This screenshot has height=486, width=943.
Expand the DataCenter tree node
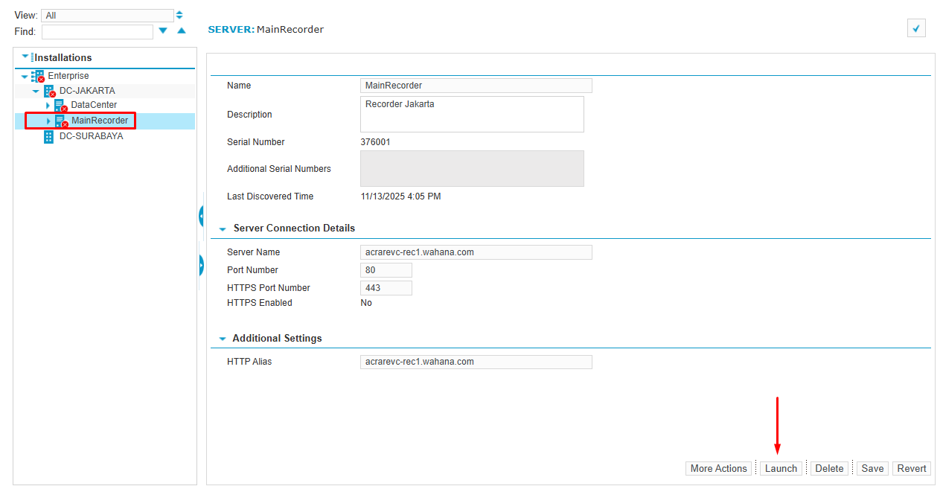pyautogui.click(x=48, y=106)
